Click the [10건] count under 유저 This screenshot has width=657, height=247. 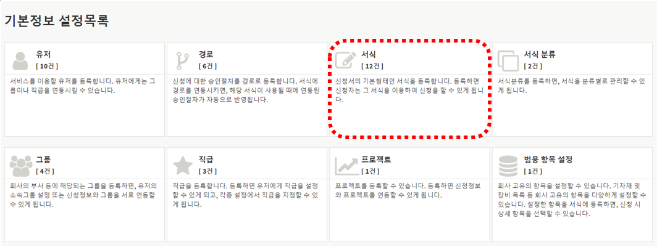click(x=47, y=66)
